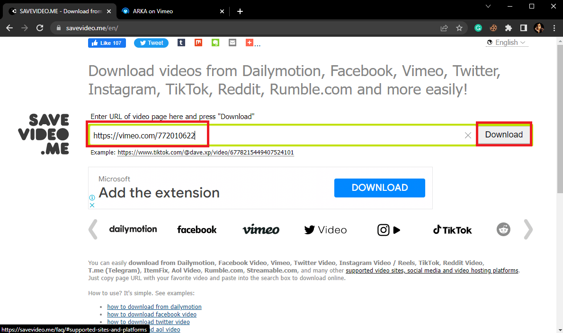The height and width of the screenshot is (333, 563).
Task: Switch to ARKA on Vimeo tab
Action: pos(173,11)
